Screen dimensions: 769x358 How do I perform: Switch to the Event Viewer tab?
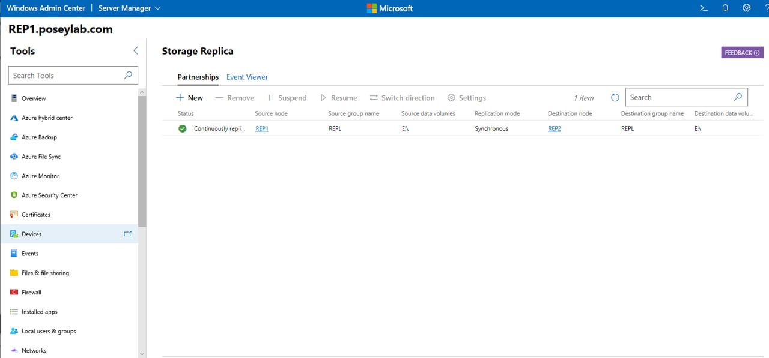click(246, 77)
